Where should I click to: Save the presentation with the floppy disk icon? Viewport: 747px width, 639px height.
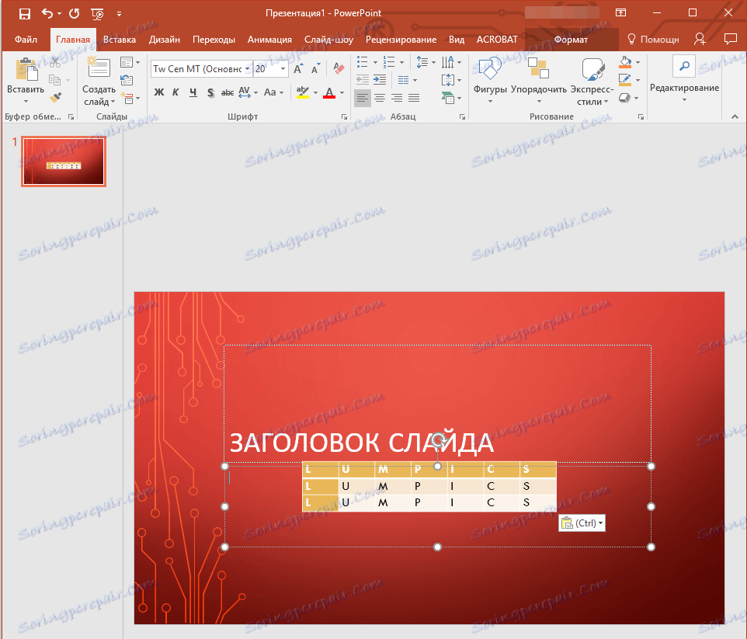pyautogui.click(x=24, y=13)
